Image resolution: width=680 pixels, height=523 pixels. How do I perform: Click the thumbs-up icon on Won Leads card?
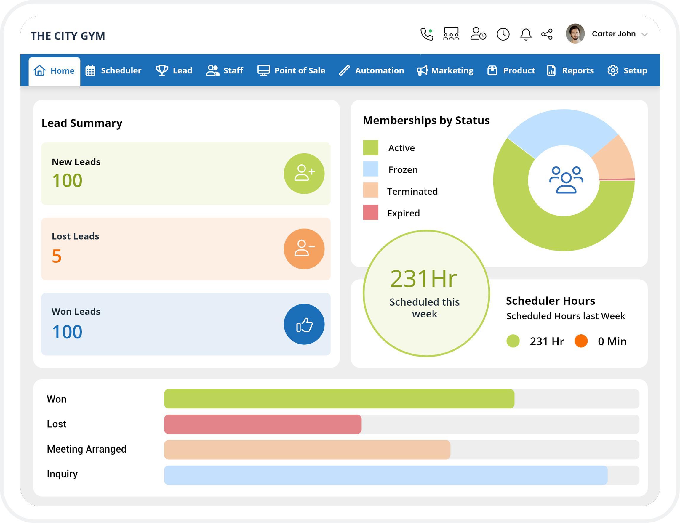(304, 324)
